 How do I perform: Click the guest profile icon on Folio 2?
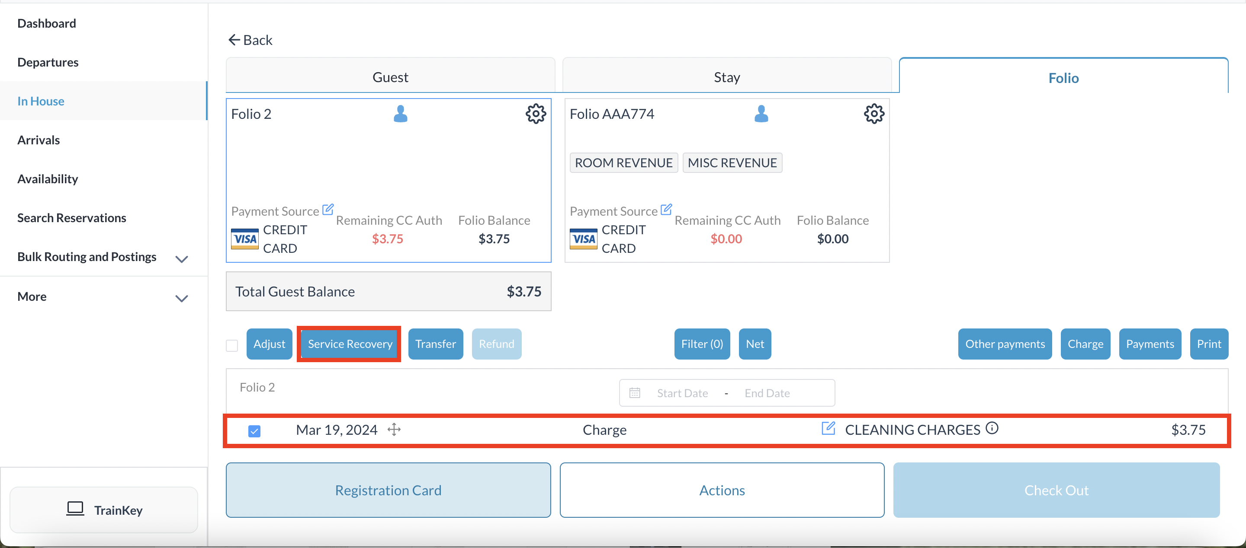400,114
